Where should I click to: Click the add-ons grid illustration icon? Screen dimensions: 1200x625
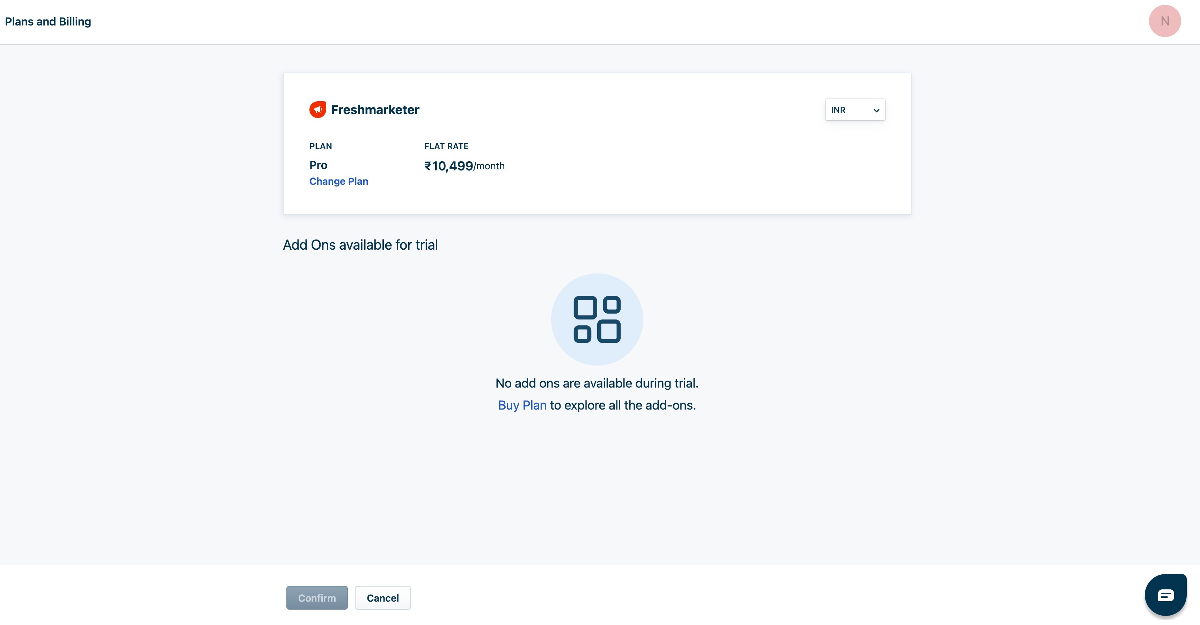(597, 319)
